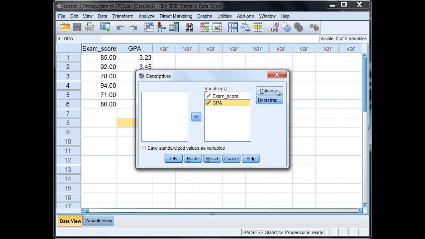Click the empty source variable list box

(165, 117)
